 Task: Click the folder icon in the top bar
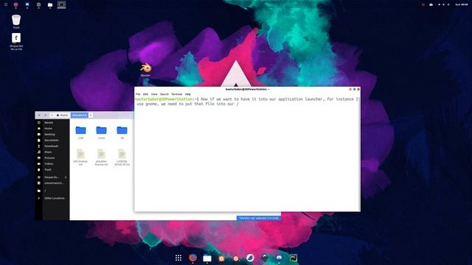click(50, 5)
